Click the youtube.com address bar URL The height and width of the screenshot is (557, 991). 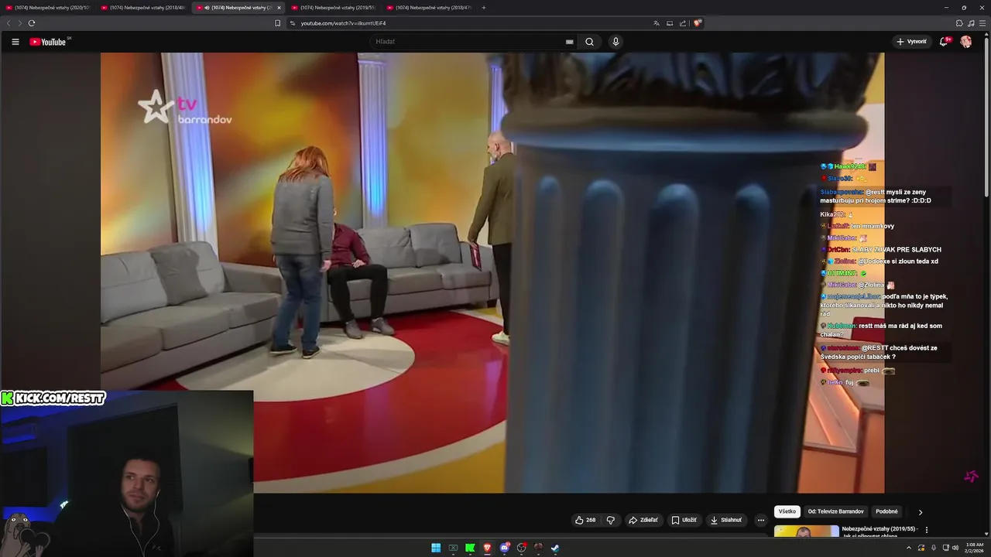(x=343, y=23)
